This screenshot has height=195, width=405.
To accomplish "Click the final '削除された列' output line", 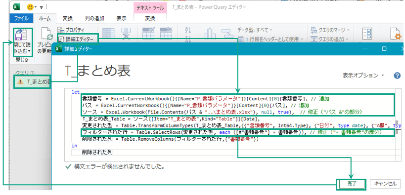I will coord(97,152).
